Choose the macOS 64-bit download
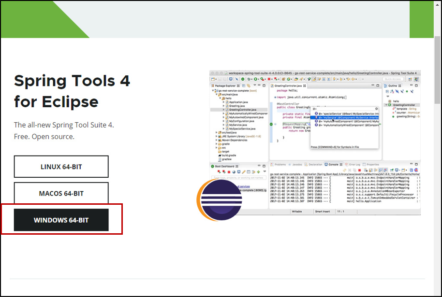Viewport: 442px width, 297px height. tap(61, 193)
